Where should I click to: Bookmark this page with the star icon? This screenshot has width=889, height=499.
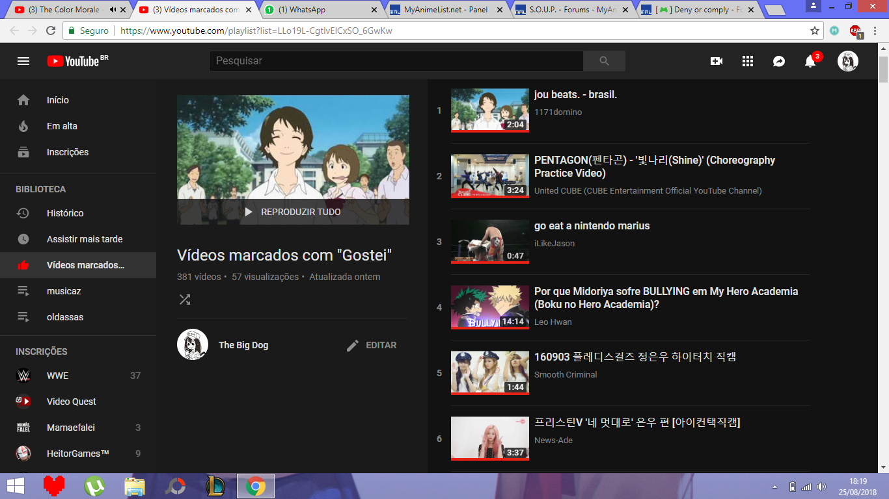[814, 31]
